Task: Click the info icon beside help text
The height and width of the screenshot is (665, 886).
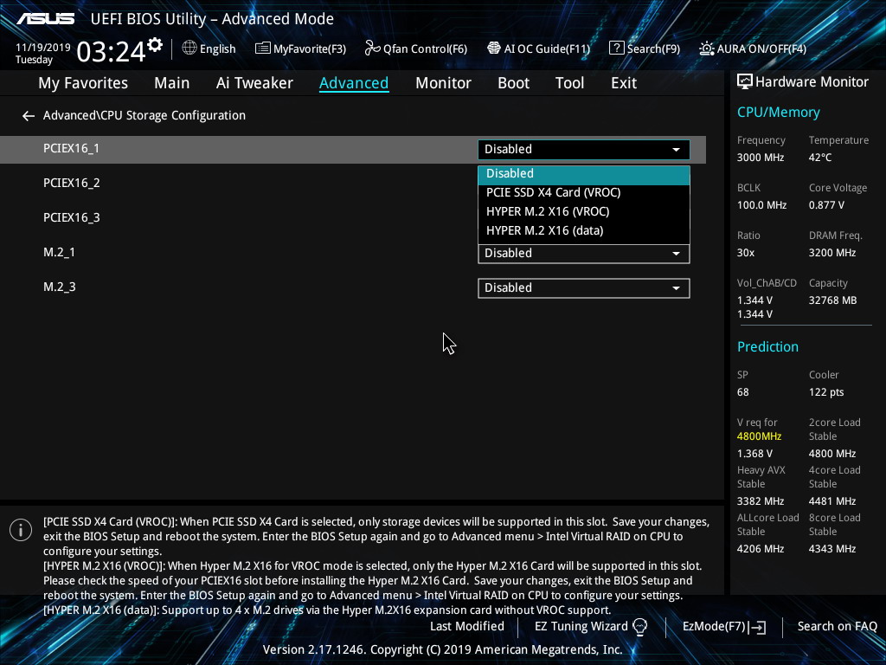Action: (x=21, y=530)
